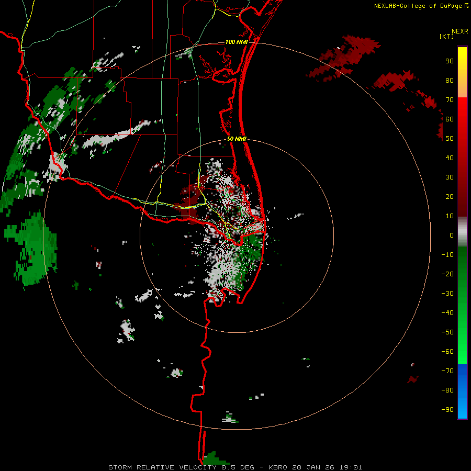471x471 pixels.
Task: Click the 50 NMI range ring label
Action: [x=237, y=139]
